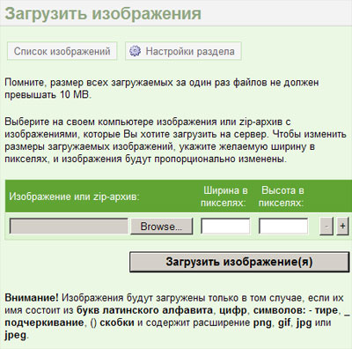
Task: Click the Загрузить изображения page heading
Action: coord(103,13)
